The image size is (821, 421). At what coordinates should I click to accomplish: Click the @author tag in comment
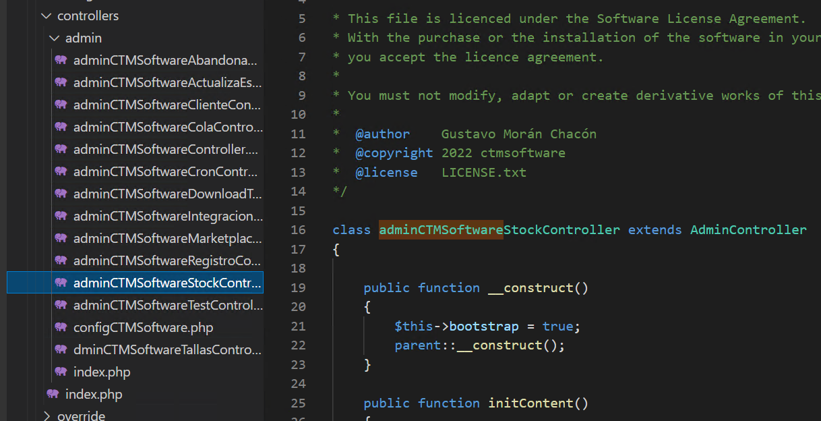tap(382, 134)
